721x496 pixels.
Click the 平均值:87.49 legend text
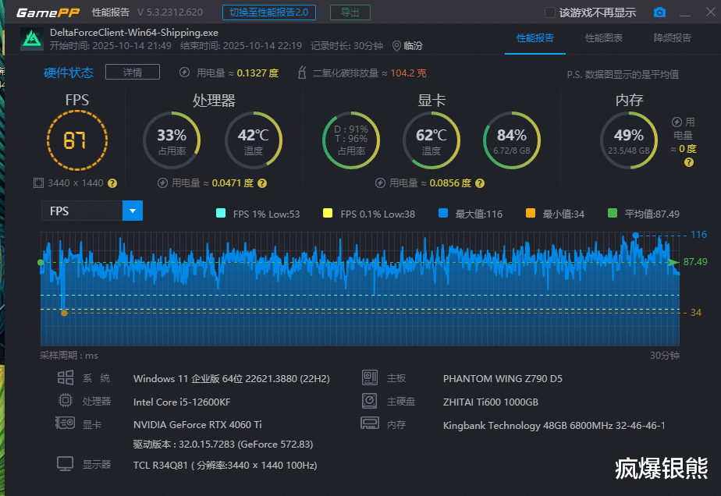click(x=652, y=214)
